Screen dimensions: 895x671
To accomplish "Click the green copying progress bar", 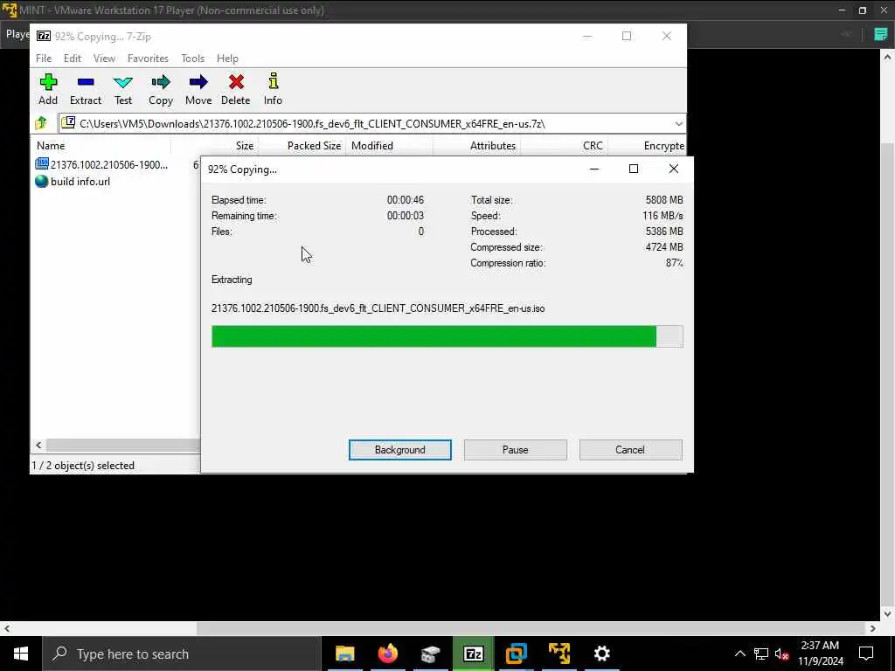I will pos(447,336).
